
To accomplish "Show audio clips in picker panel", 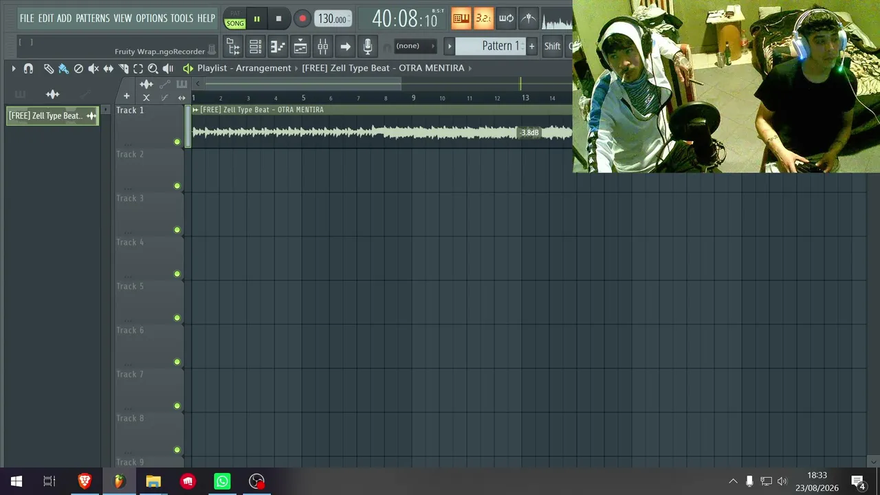I will (x=53, y=94).
